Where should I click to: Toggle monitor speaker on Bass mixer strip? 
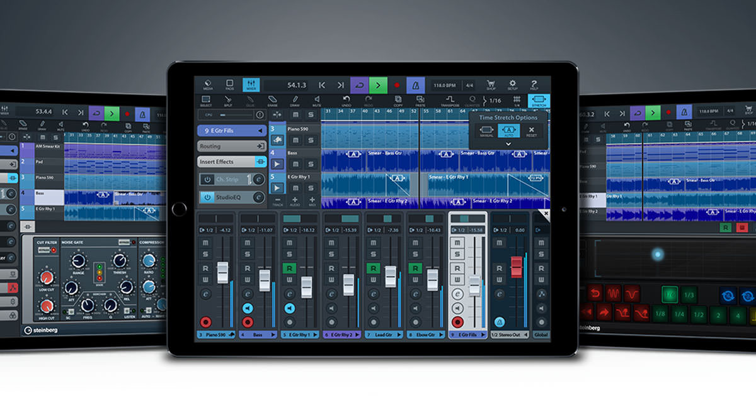pyautogui.click(x=247, y=308)
